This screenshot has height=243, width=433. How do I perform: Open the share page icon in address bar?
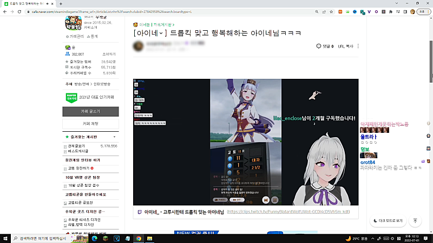(x=324, y=12)
